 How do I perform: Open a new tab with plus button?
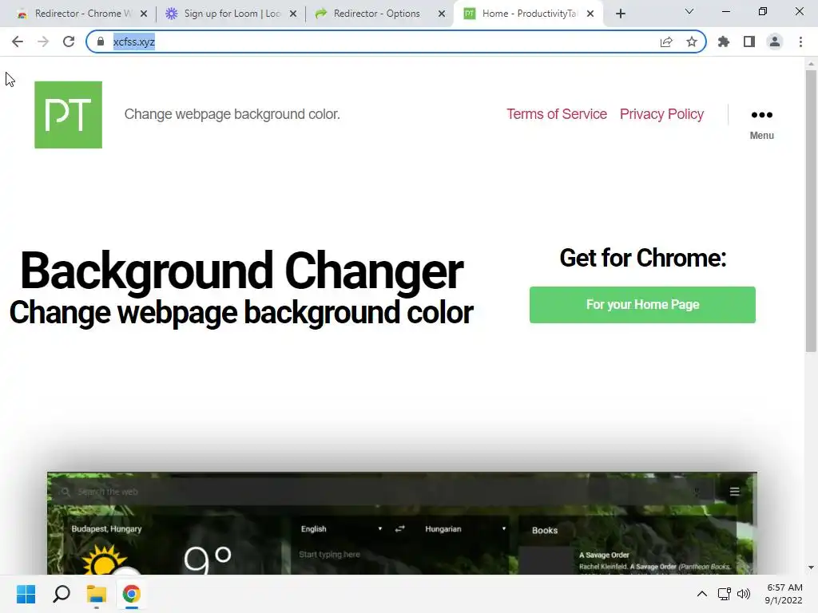click(620, 14)
